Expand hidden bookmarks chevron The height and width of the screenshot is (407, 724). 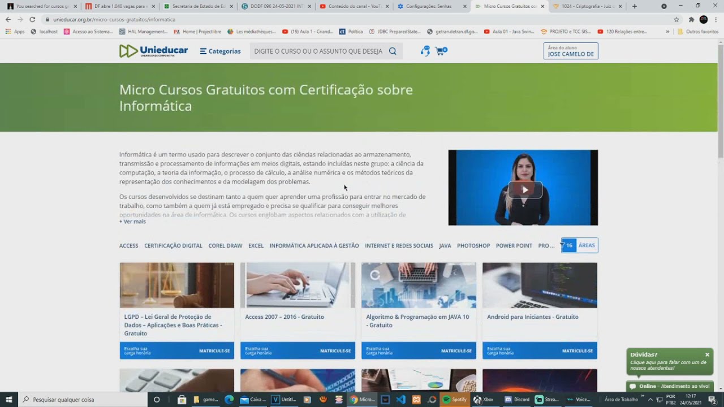667,32
